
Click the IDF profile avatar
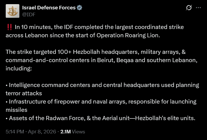pos(12,11)
